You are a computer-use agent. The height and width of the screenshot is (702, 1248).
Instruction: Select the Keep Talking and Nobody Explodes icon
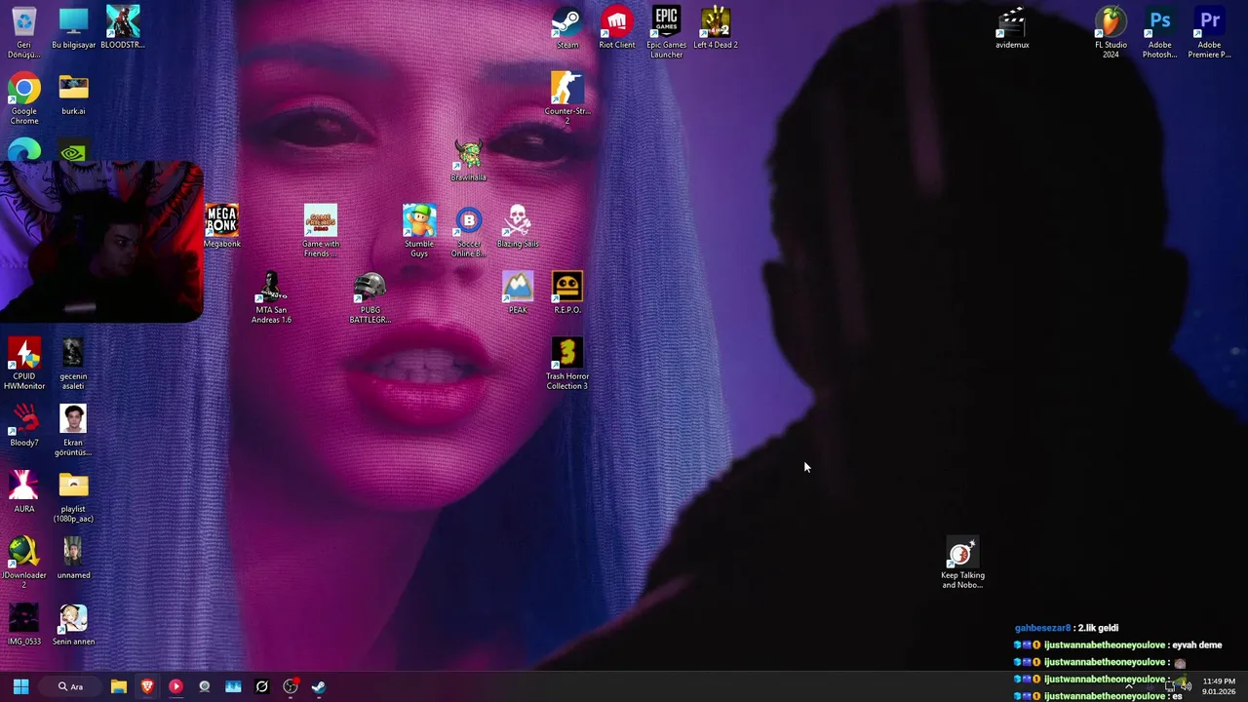point(962,563)
